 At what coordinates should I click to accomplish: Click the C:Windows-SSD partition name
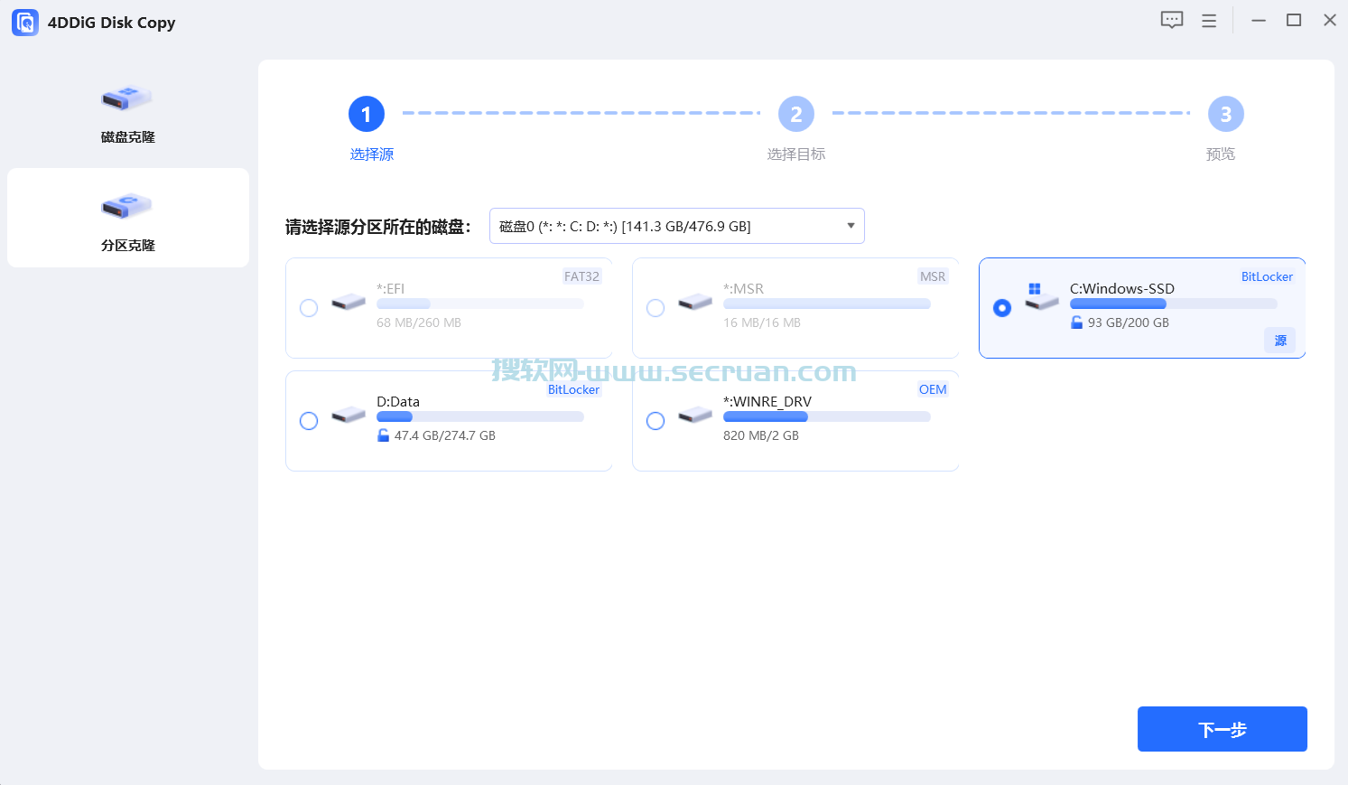1122,289
